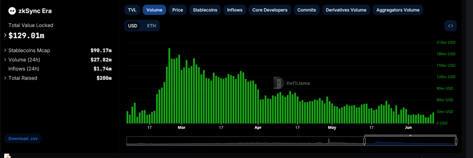Viewport: 473px width, 158px height.
Task: Click the $1.74m inflows value
Action: click(x=103, y=69)
